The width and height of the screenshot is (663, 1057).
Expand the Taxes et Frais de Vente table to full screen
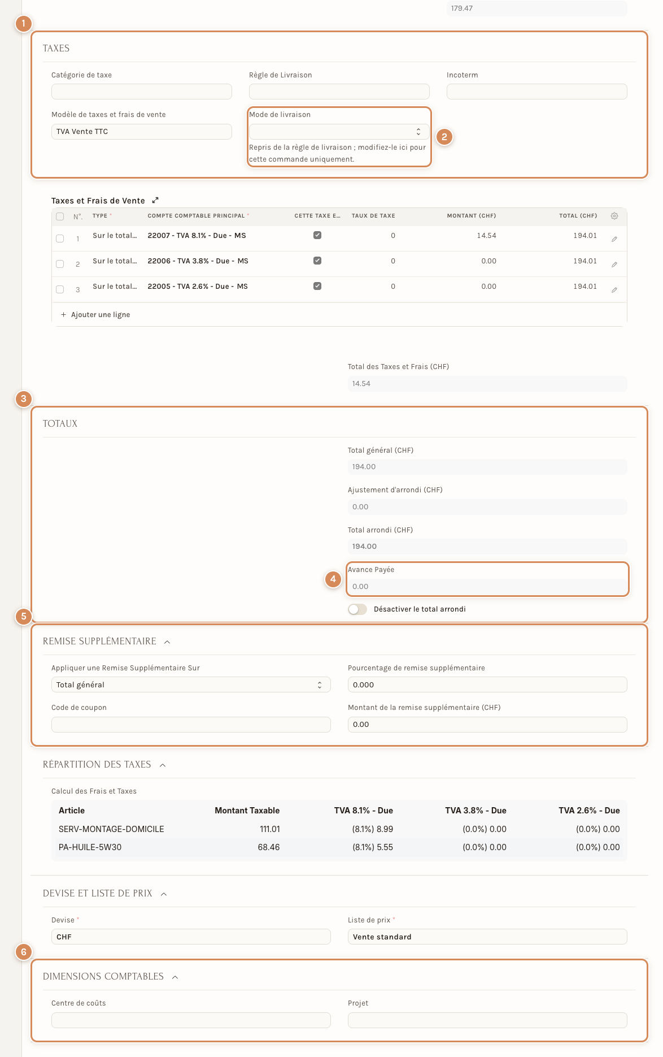[x=155, y=200]
